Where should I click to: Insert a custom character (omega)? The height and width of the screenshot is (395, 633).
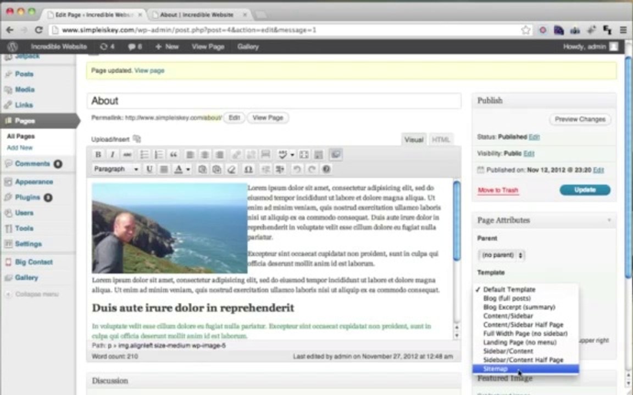[248, 169]
